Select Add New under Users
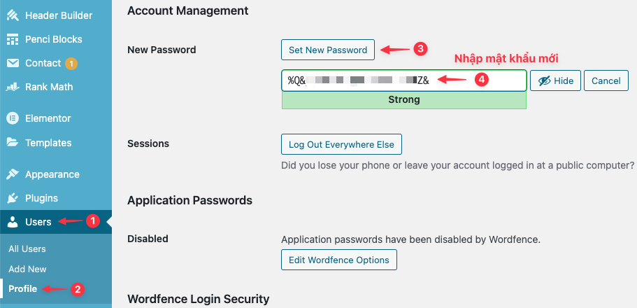The height and width of the screenshot is (308, 637). [28, 269]
